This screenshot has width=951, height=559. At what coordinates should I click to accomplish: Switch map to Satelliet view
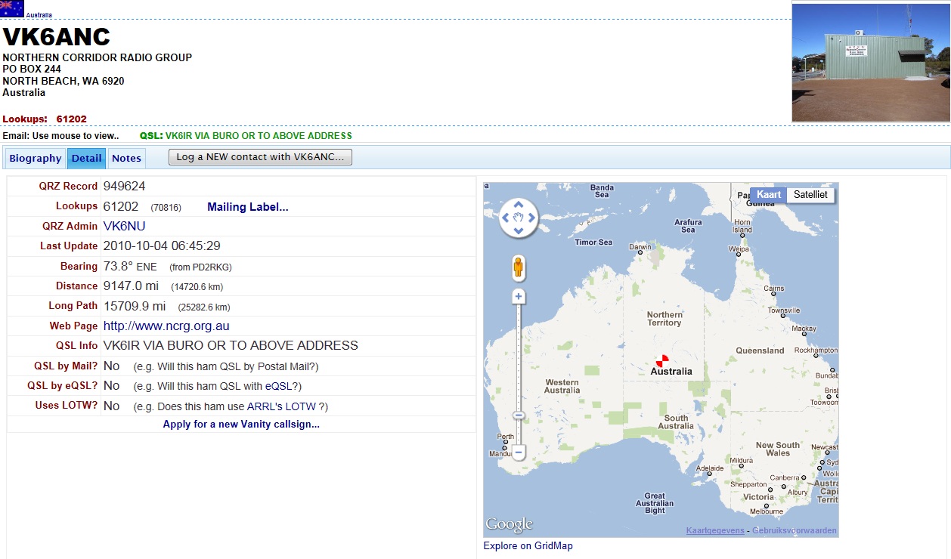coord(810,195)
